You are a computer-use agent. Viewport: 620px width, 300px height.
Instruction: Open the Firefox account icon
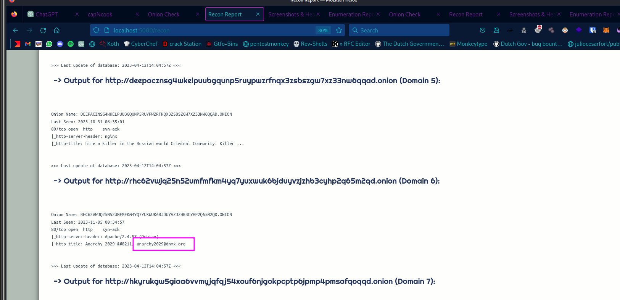[496, 30]
